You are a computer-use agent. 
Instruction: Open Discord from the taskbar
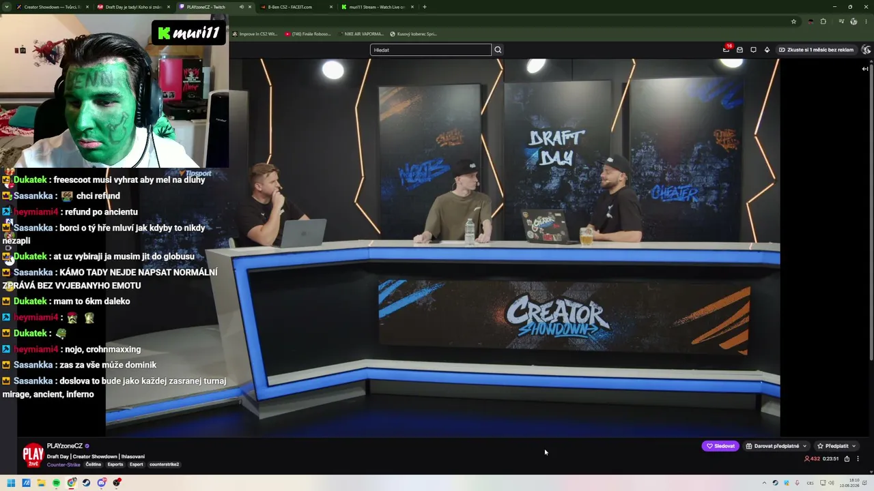102,483
